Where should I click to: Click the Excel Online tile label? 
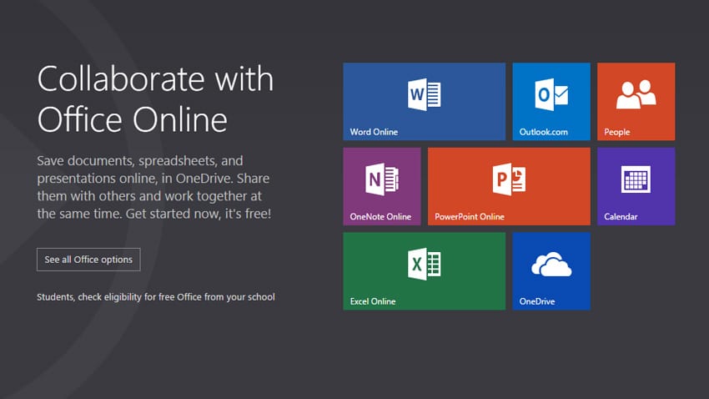tap(373, 301)
